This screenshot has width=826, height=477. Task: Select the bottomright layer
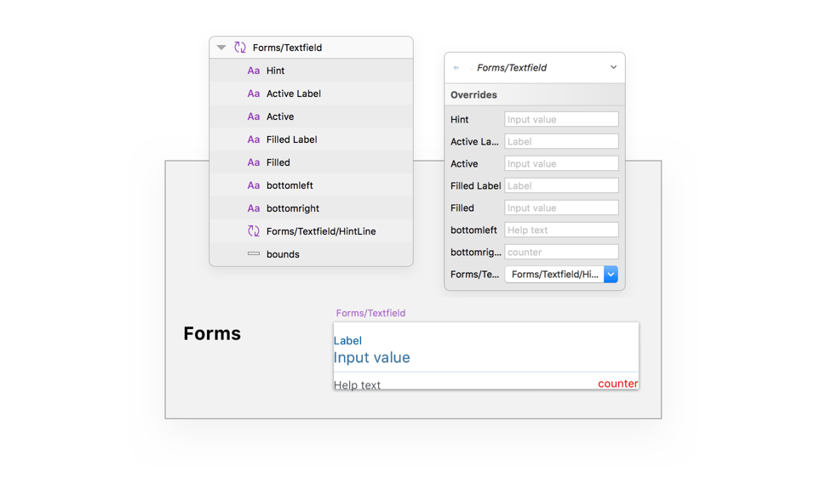coord(311,208)
